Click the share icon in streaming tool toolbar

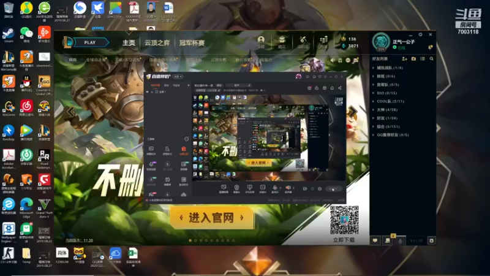click(340, 88)
